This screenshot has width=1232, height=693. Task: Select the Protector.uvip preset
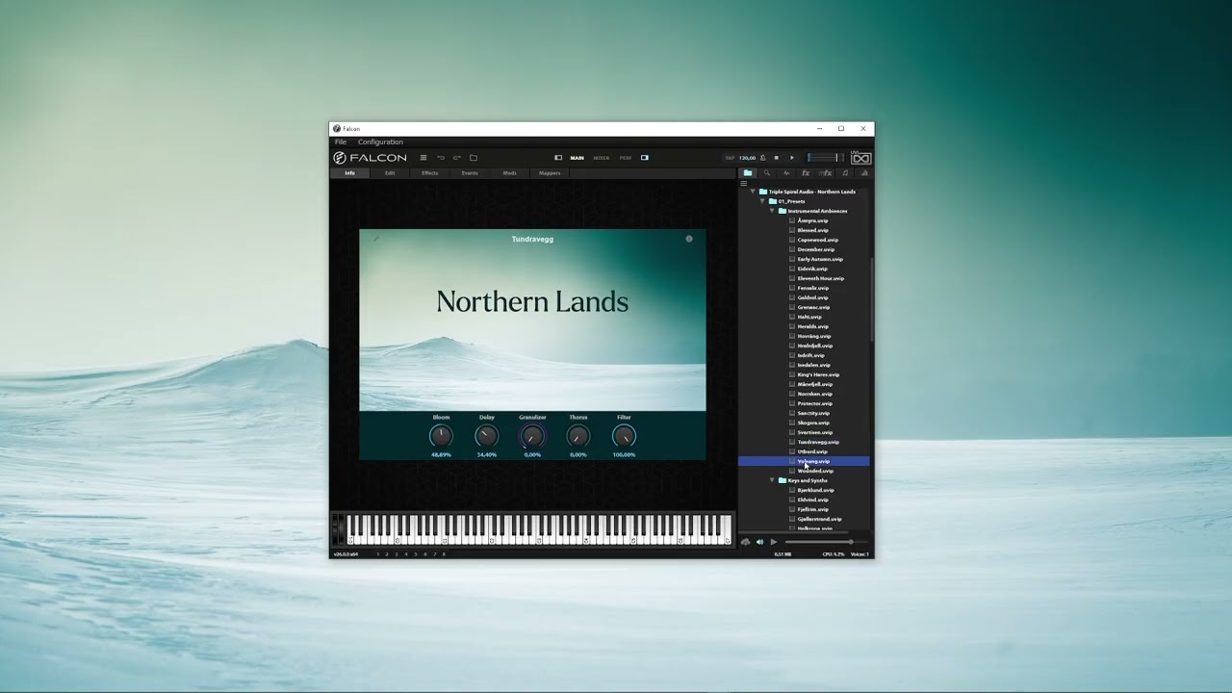[x=814, y=403]
